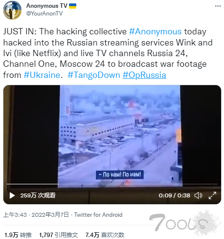Open the @YourAnonTV handle
The height and width of the screenshot is (239, 224).
(44, 14)
